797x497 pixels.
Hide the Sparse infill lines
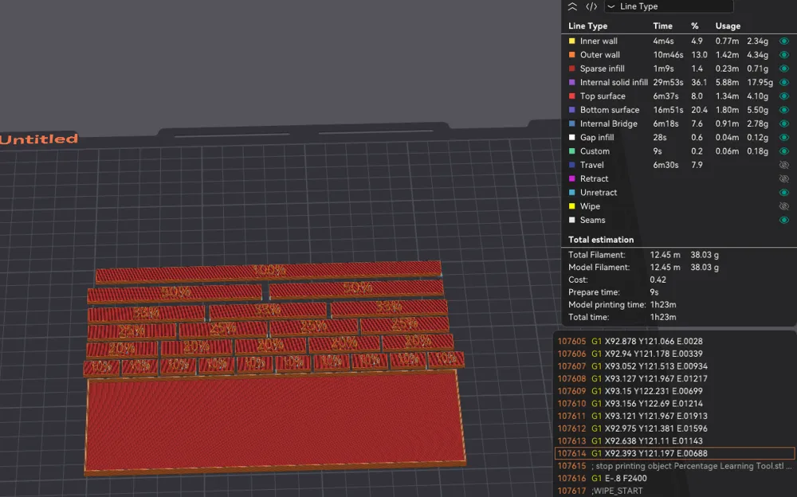pos(784,68)
